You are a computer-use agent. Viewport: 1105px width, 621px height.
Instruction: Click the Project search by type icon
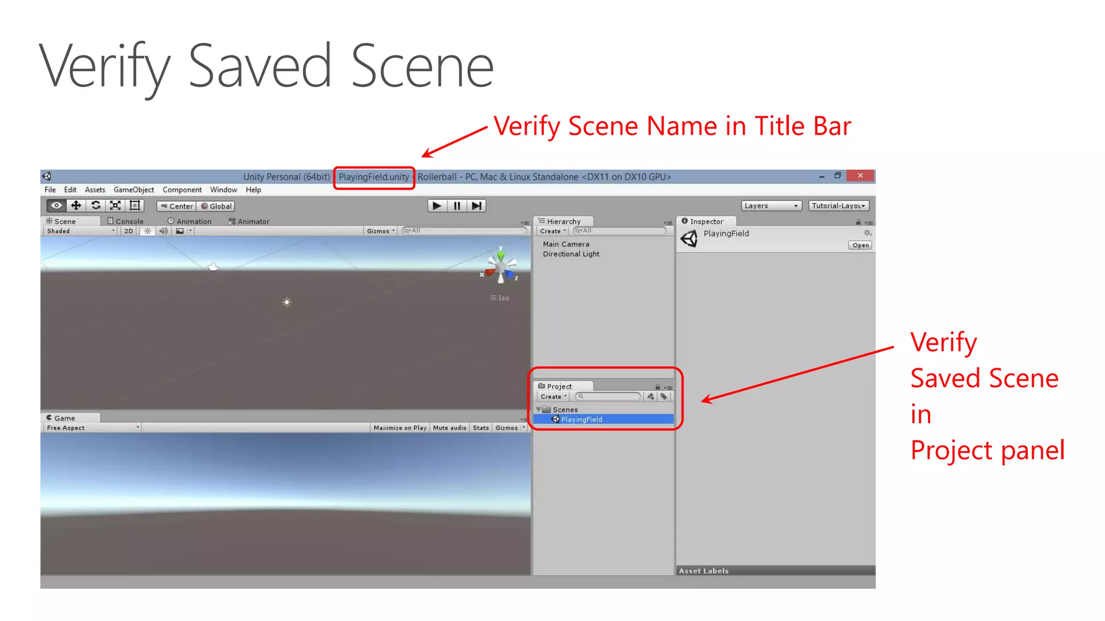click(x=651, y=396)
